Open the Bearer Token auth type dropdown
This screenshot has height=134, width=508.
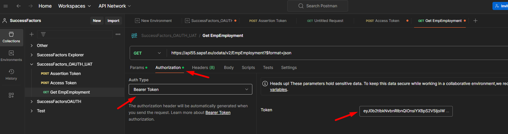[x=190, y=89]
